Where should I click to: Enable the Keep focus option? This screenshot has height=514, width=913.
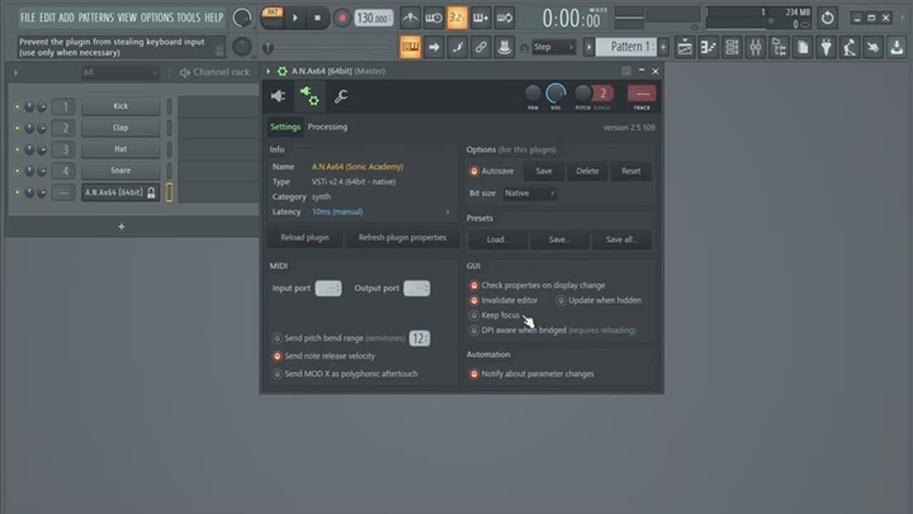click(x=474, y=315)
